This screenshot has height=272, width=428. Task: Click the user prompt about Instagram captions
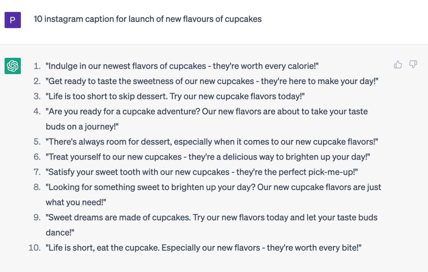(148, 19)
